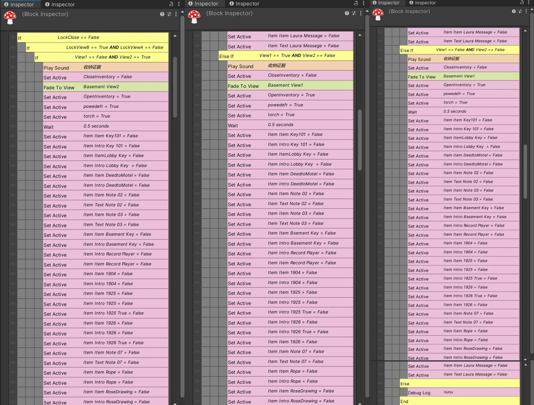Open the help reference icon in the left Block Inspector

pyautogui.click(x=162, y=14)
